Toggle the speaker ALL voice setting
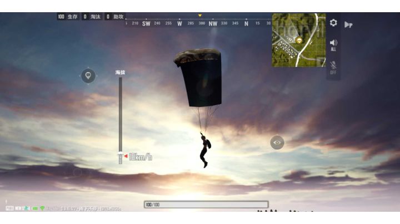This screenshot has width=400, height=224. 333,45
